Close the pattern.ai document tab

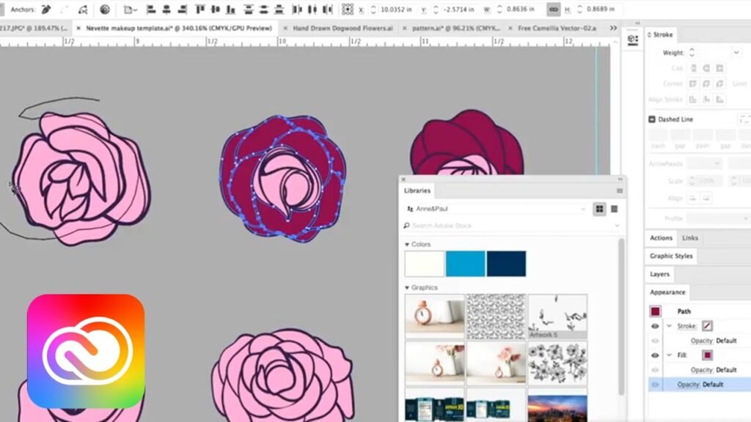[404, 29]
